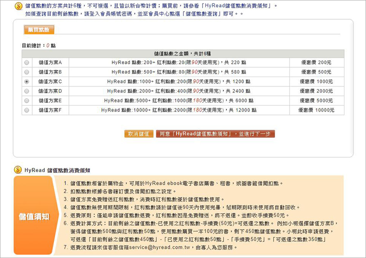This screenshot has height=258, width=366.
Task: Click the coin icon next to HyRead 儲值點數消費須知
Action: (x=18, y=170)
